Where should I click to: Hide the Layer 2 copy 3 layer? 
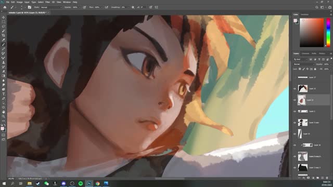(x=294, y=167)
